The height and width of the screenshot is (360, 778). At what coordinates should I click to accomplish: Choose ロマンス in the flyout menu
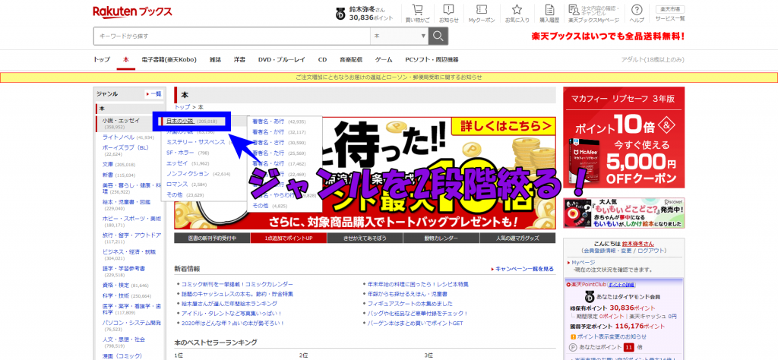pyautogui.click(x=176, y=184)
